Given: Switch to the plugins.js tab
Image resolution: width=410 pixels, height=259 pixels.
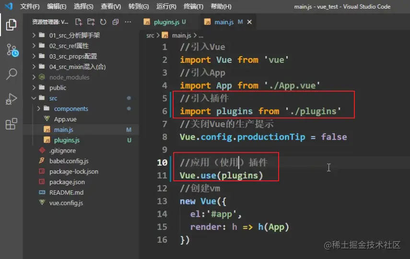Looking at the screenshot, I should pyautogui.click(x=165, y=22).
